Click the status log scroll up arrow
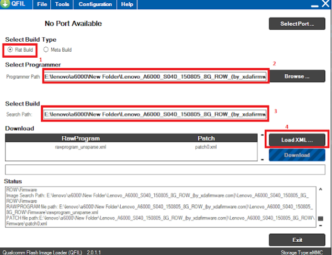Viewport: 332px width, 255px height. (320, 190)
